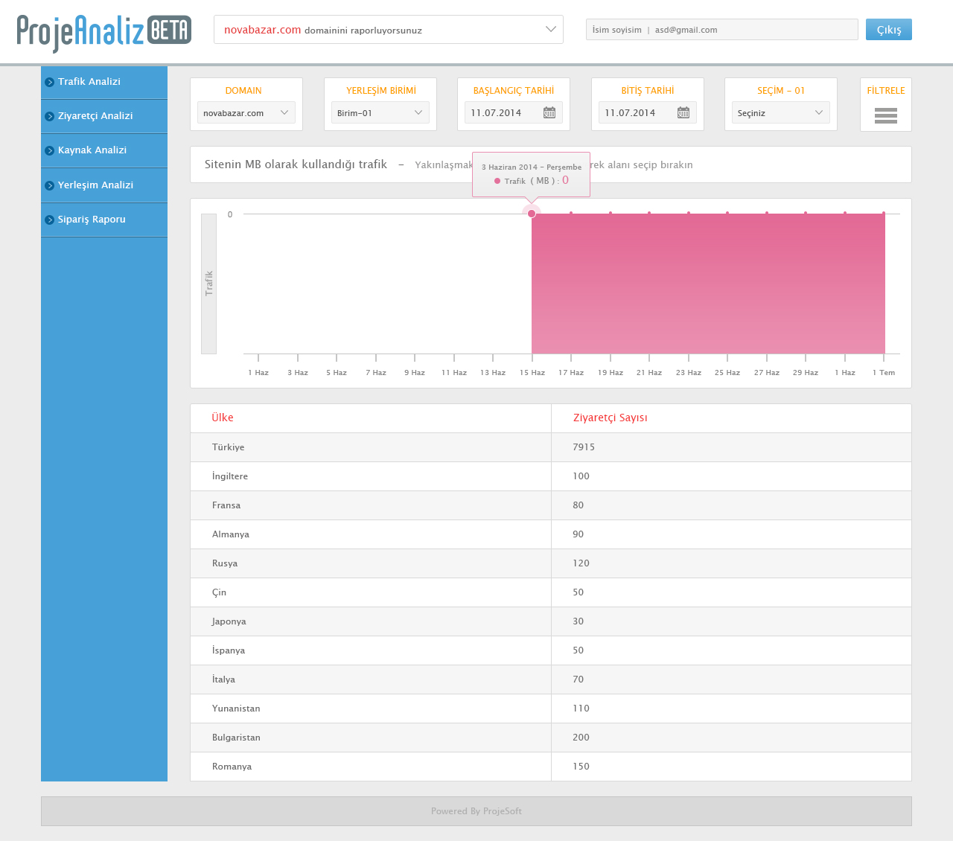953x841 pixels.
Task: Click the Filtrele hamburger icon
Action: click(885, 115)
